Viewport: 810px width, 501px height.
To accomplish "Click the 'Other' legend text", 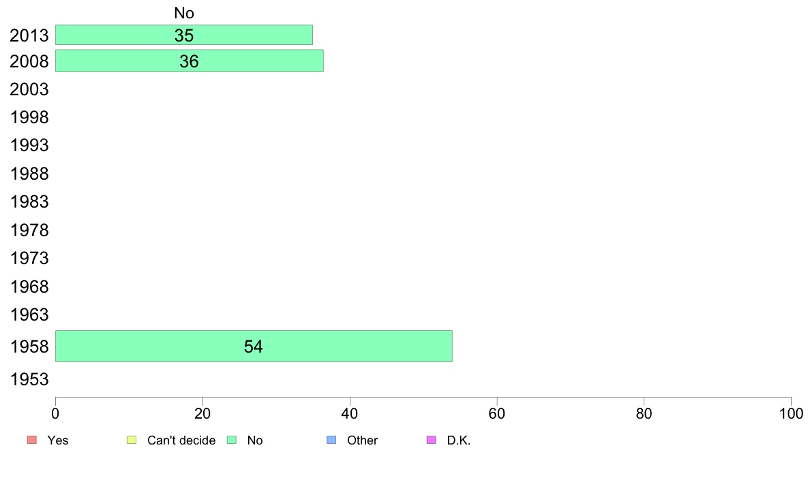I will (x=362, y=440).
